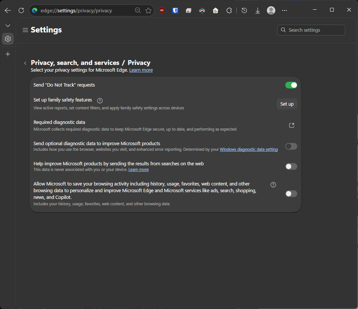358x309 pixels.
Task: Collapse vertical tabs pane chevron
Action: (x=8, y=26)
